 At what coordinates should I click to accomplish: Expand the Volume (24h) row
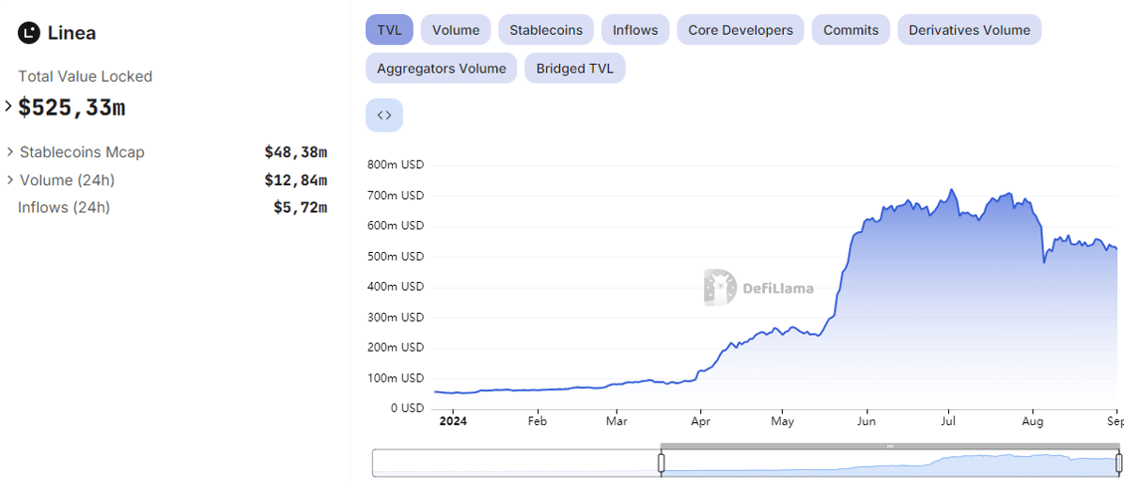(10, 180)
